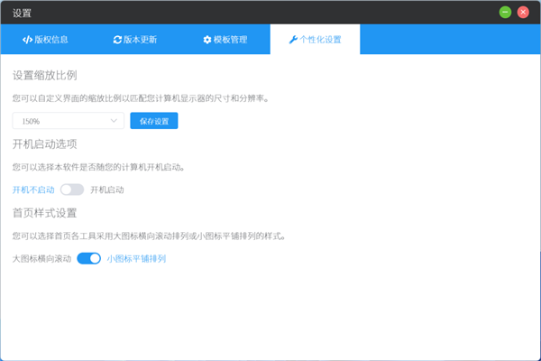This screenshot has height=361, width=541.
Task: Select the 开机不启动 option label
Action: tap(33, 190)
